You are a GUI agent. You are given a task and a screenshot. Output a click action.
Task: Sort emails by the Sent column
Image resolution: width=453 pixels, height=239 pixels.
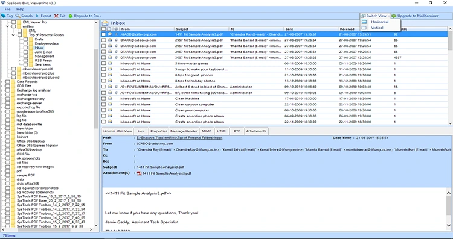click(310, 29)
